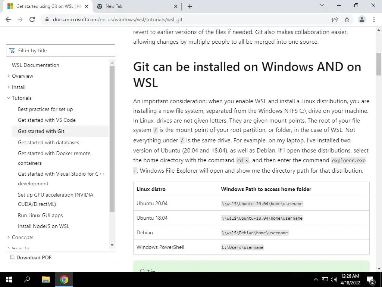The width and height of the screenshot is (382, 287).
Task: Open Get started with VS Code
Action: (47, 120)
